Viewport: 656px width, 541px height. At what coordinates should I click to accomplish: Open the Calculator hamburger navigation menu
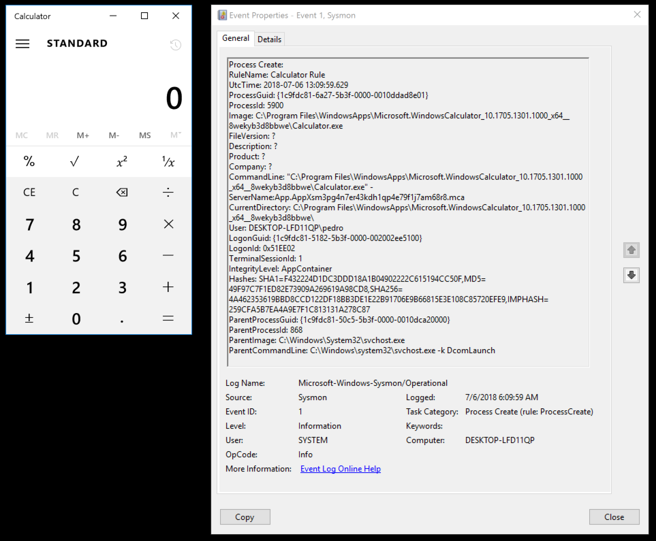[22, 44]
